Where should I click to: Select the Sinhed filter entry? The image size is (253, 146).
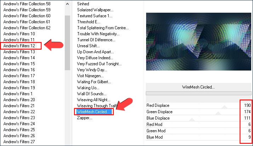click(83, 4)
